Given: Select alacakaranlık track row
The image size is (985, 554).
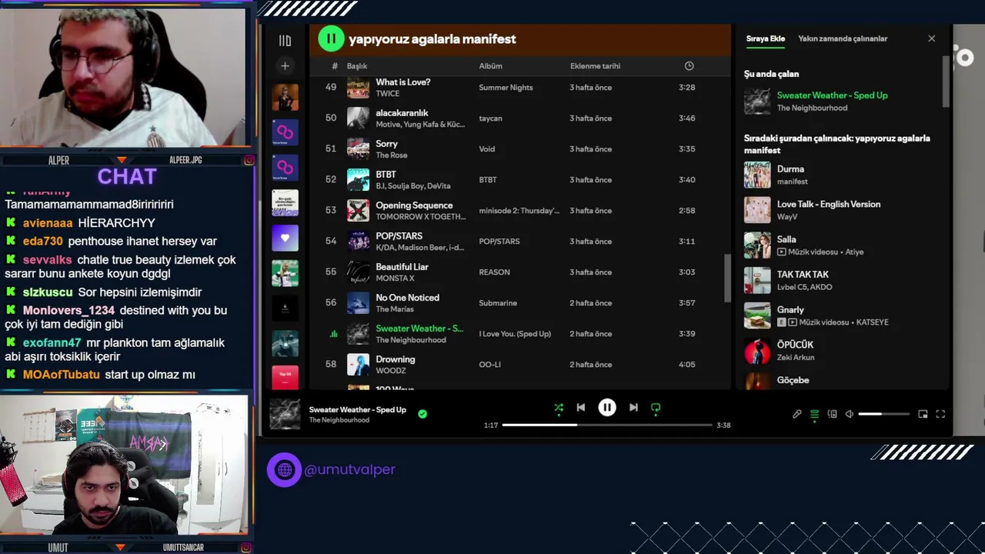Looking at the screenshot, I should pyautogui.click(x=519, y=118).
